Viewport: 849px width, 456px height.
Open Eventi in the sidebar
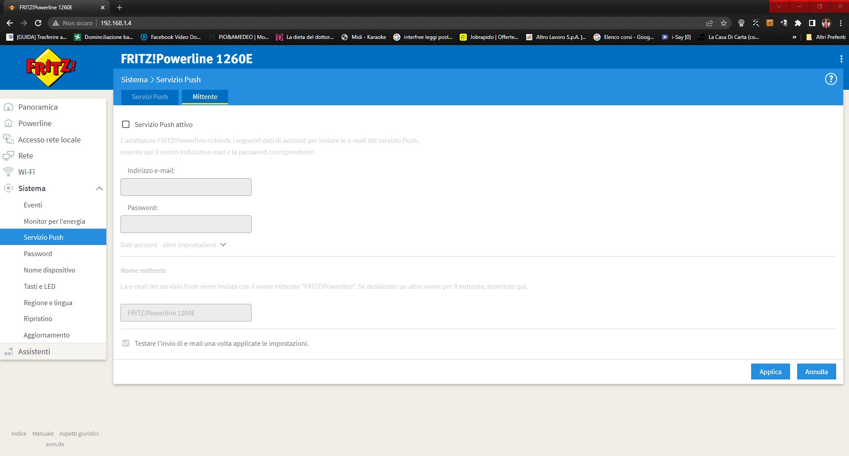33,205
